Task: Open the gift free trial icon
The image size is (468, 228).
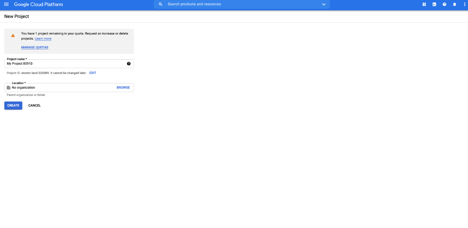Action: point(424,4)
